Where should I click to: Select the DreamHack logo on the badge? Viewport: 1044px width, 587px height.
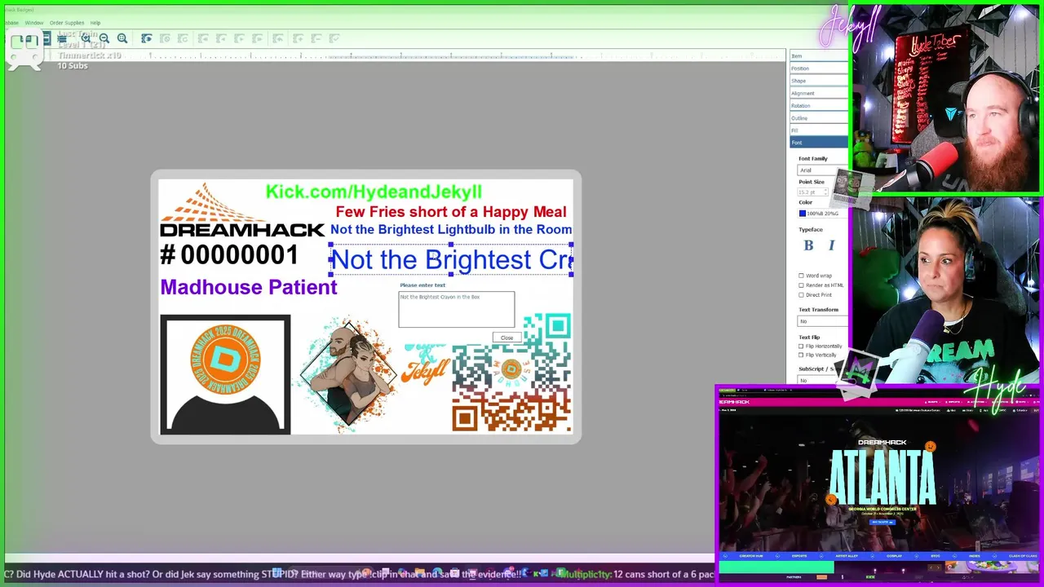[x=242, y=210]
